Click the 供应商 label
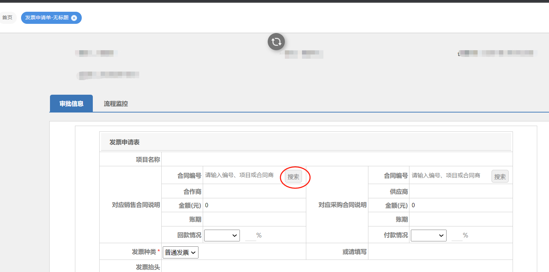This screenshot has height=272, width=549. pos(399,192)
